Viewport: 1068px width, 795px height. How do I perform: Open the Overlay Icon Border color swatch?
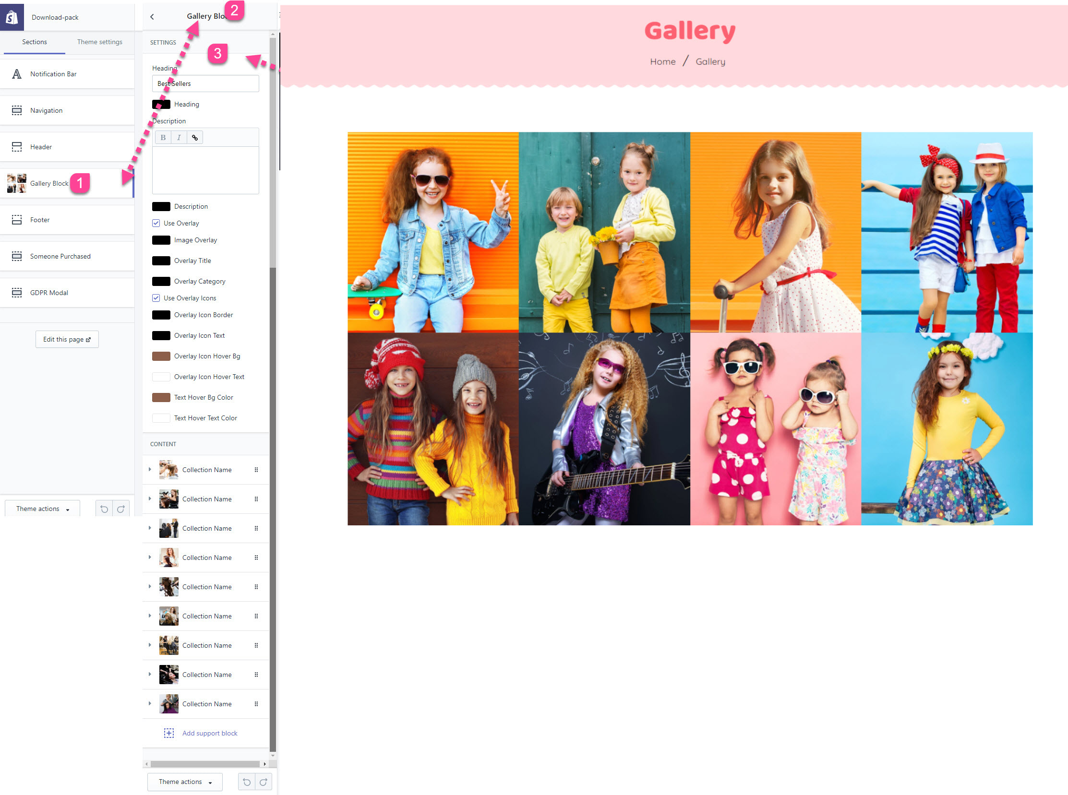click(x=161, y=315)
